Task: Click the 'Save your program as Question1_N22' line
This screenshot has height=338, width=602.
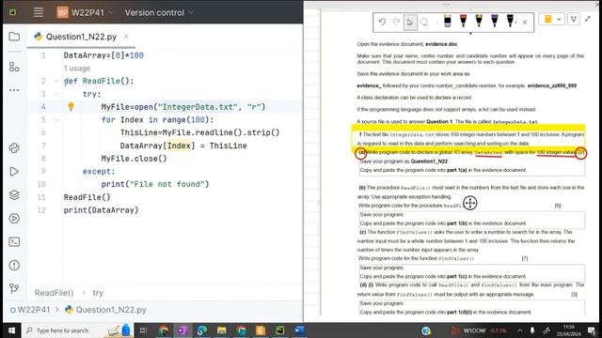Action: [x=404, y=161]
